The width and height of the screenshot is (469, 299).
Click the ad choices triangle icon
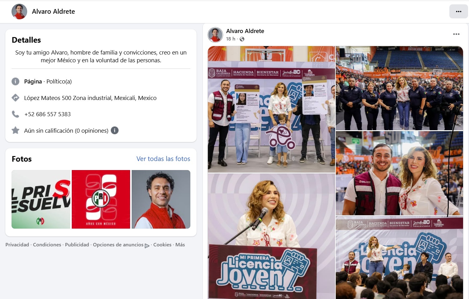point(147,245)
